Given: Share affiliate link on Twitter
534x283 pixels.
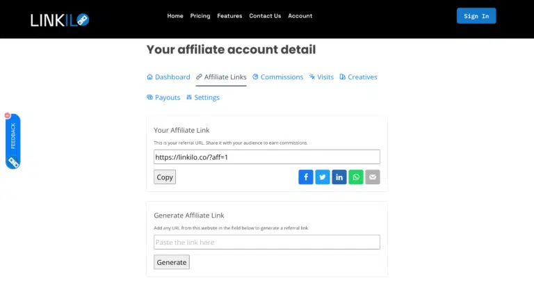Looking at the screenshot, I should coord(323,177).
